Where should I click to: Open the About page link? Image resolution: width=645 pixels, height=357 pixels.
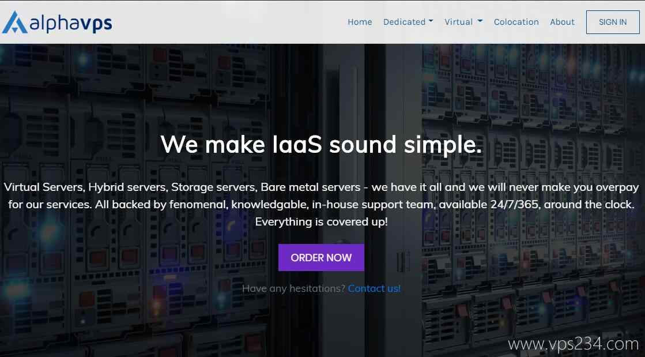click(562, 22)
